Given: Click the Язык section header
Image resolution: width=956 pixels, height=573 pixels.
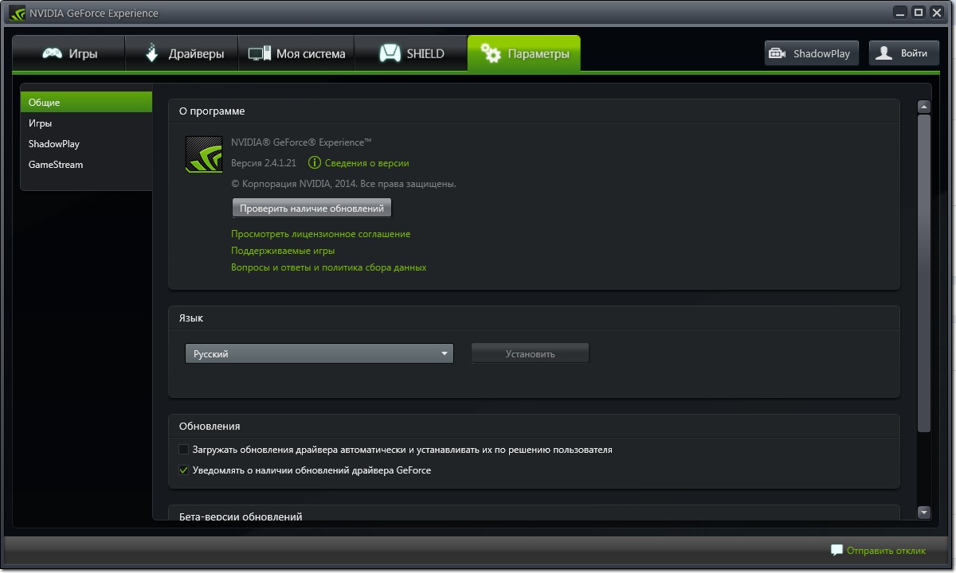Looking at the screenshot, I should (191, 318).
